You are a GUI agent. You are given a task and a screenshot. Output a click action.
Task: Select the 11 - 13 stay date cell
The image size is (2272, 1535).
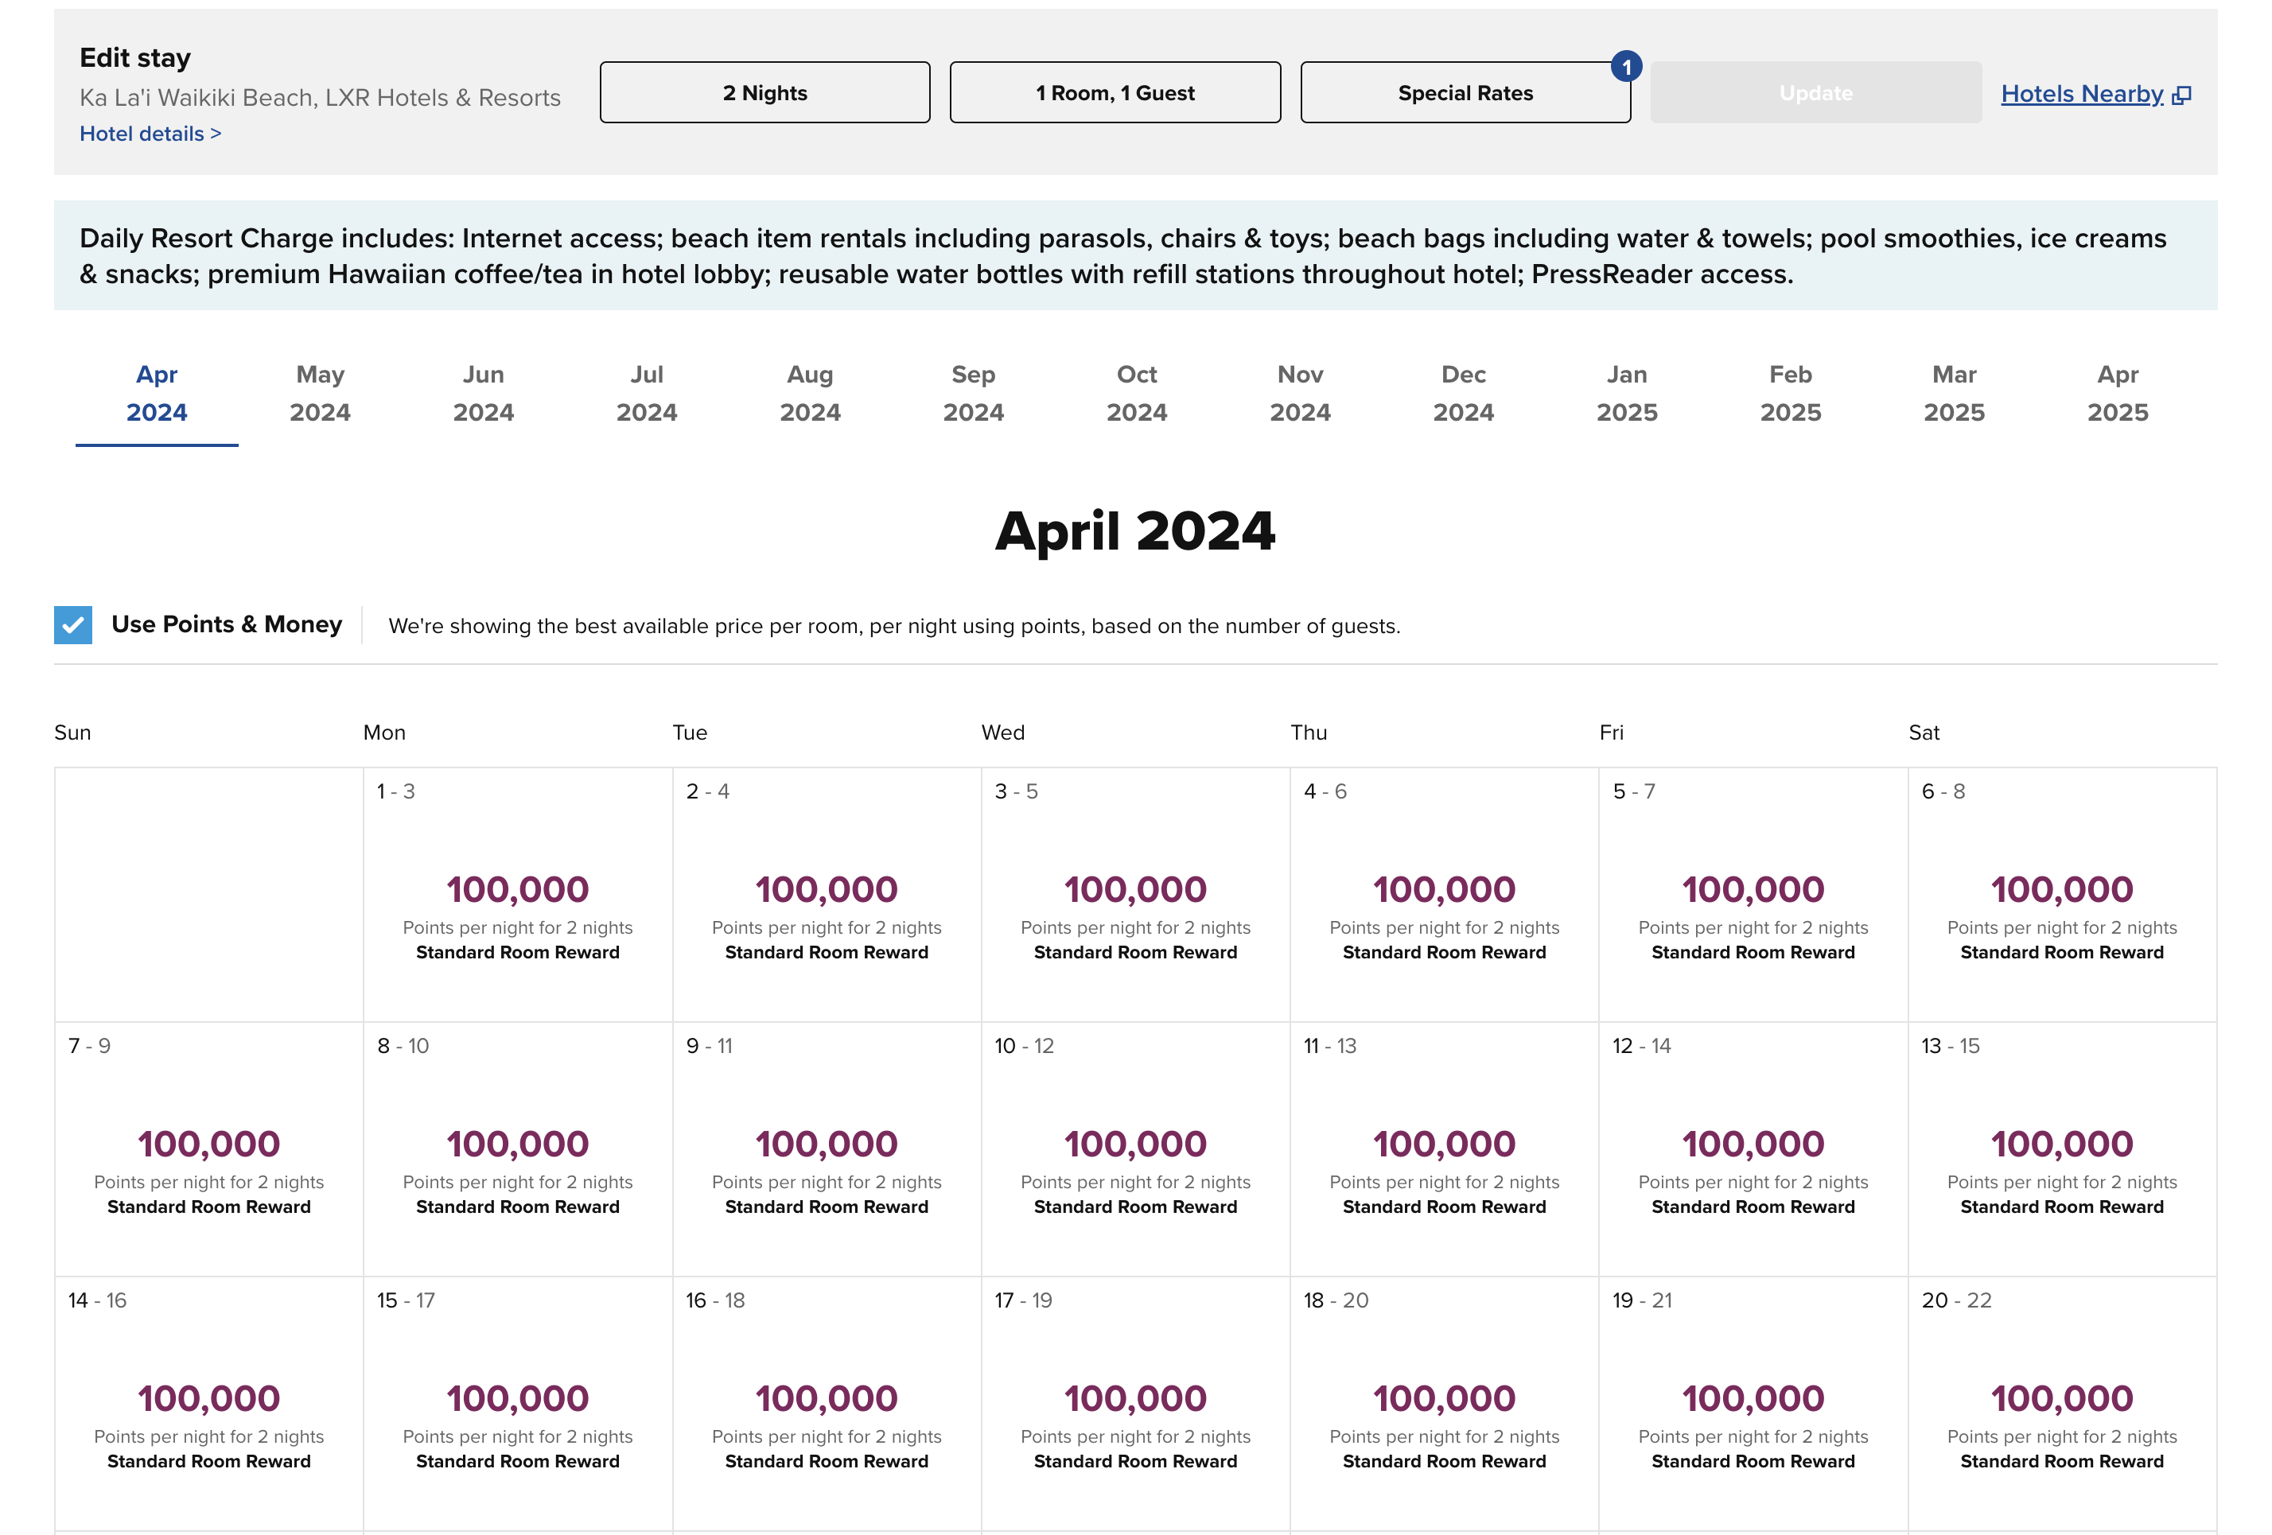(1445, 1148)
